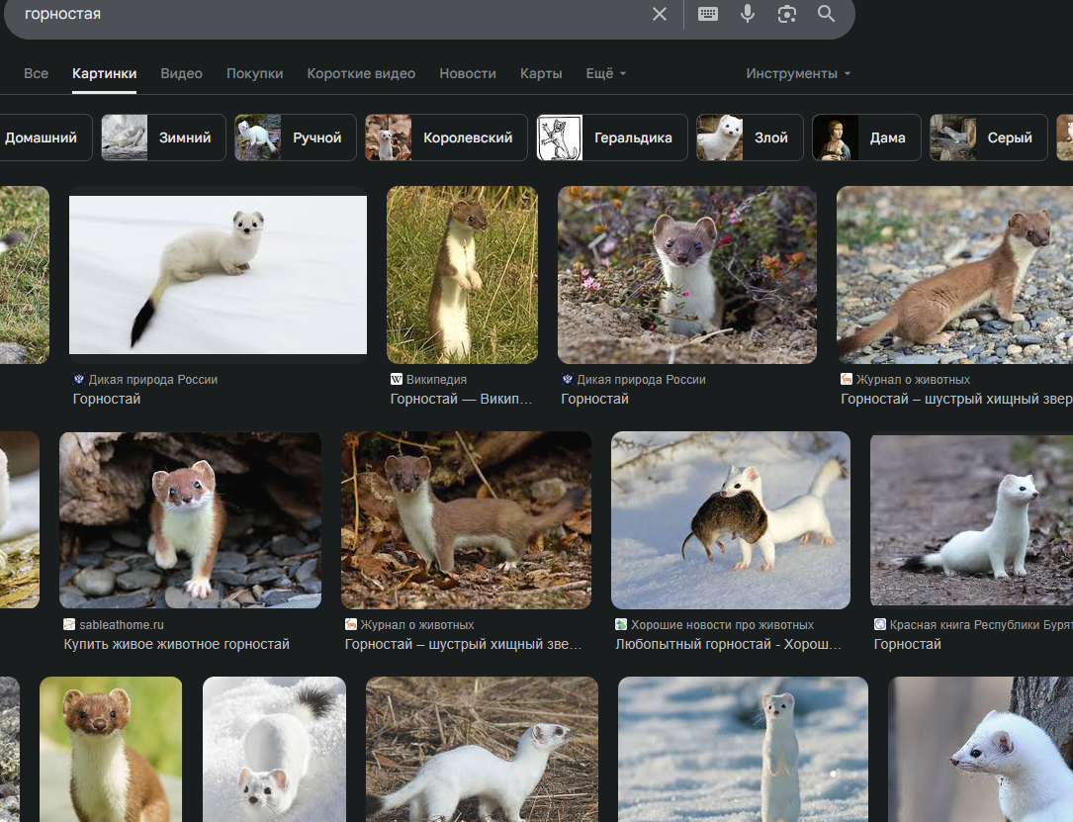Expand the Ещё dropdown menu
The height and width of the screenshot is (822, 1073).
click(605, 73)
